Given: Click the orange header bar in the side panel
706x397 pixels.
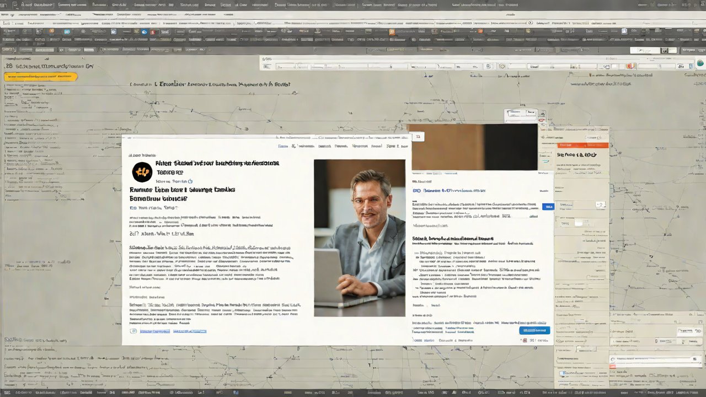Looking at the screenshot, I should 582,145.
